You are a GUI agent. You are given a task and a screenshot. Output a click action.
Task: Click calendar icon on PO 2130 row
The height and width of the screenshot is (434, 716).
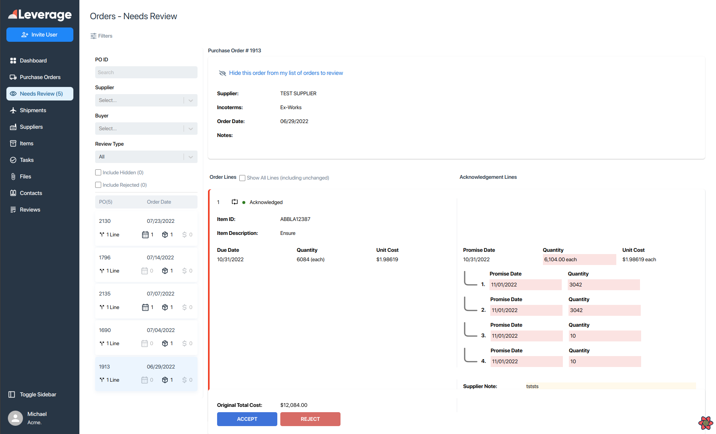[145, 235]
